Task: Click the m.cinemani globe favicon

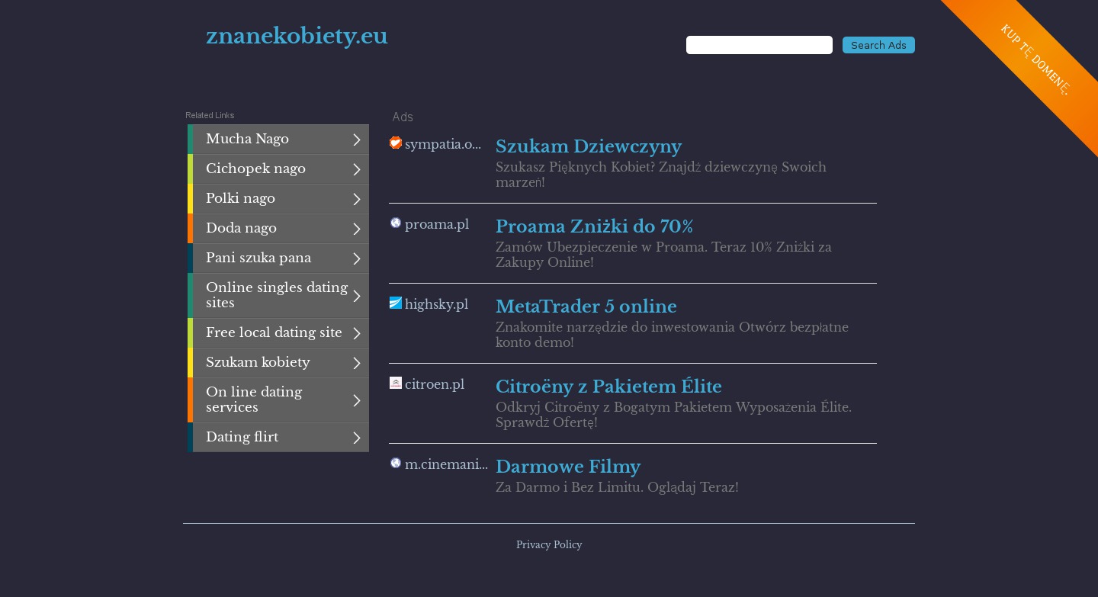Action: 395,463
